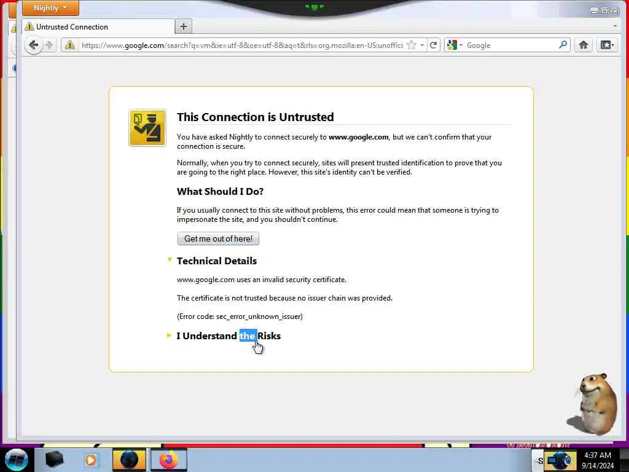Open the black box taskbar icon

click(x=55, y=460)
